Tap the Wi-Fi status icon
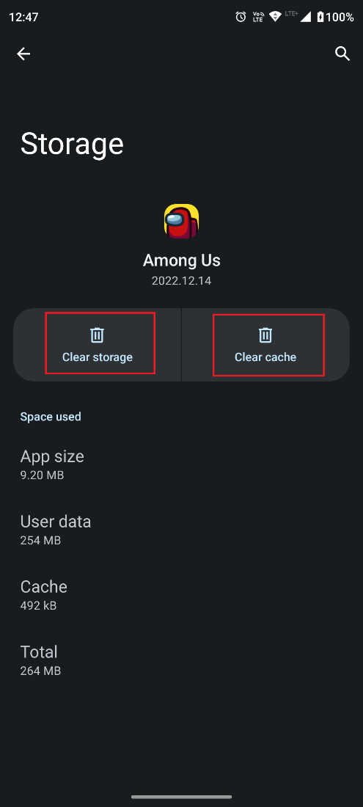 point(274,17)
